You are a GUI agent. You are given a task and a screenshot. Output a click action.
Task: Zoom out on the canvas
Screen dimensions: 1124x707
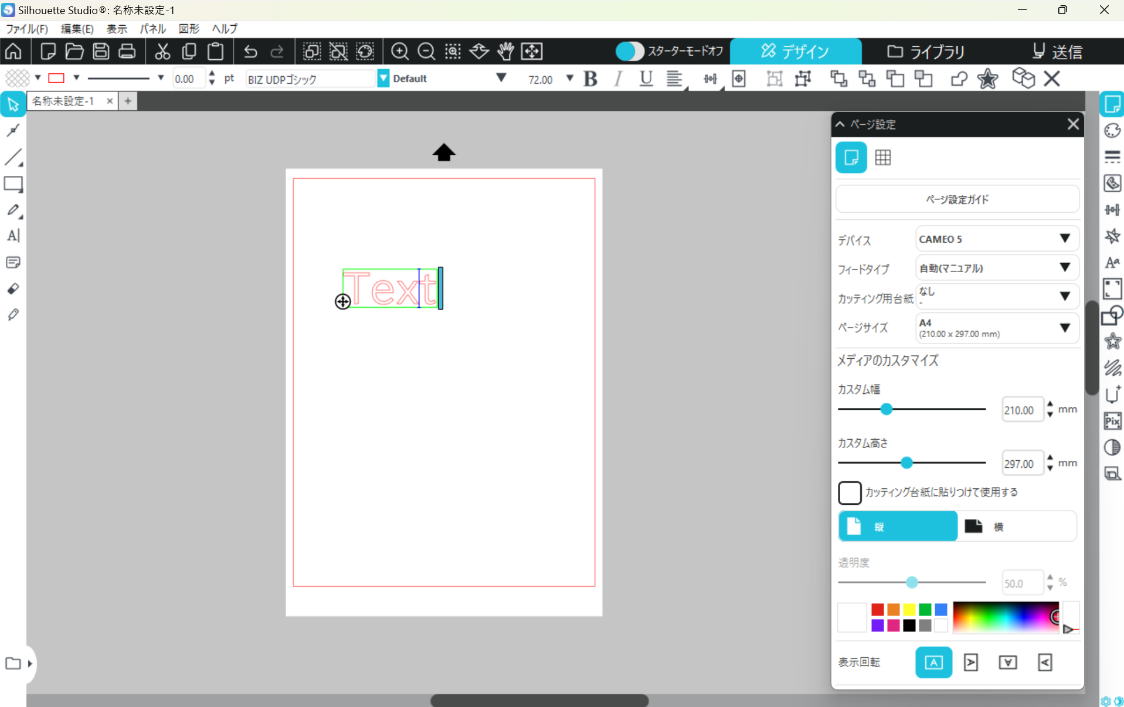click(x=426, y=52)
